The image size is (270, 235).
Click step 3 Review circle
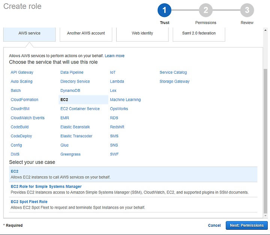247,10
